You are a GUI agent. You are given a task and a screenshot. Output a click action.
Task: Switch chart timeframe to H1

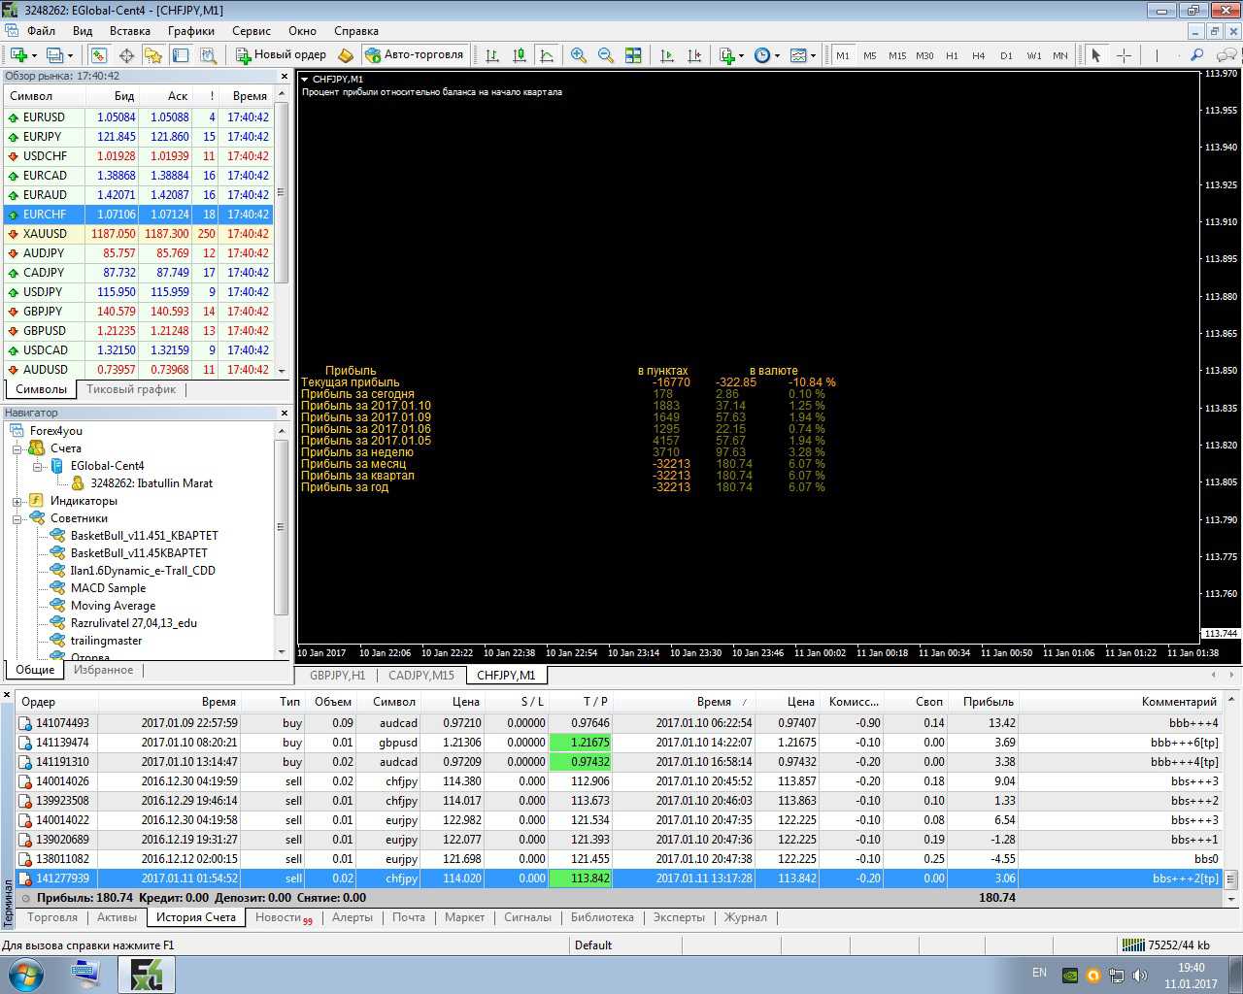[952, 55]
